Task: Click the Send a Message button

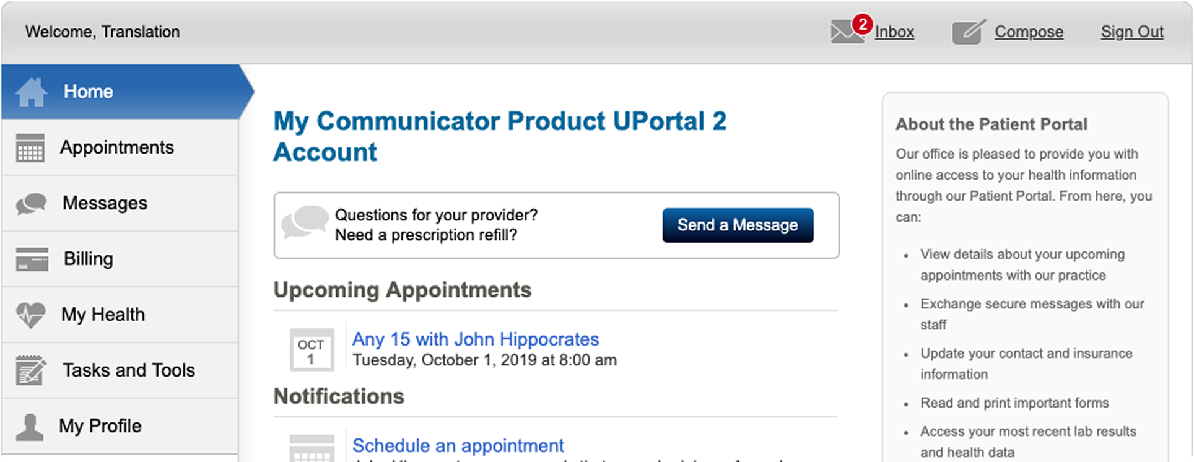Action: 738,225
